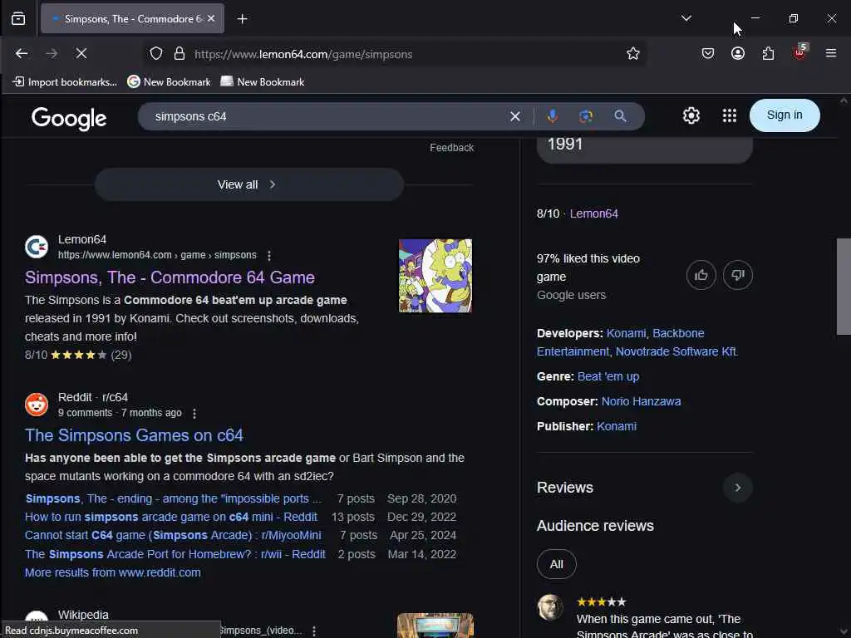Screen dimensions: 851x638
Task: Open the Pocket save icon
Action: tap(708, 53)
